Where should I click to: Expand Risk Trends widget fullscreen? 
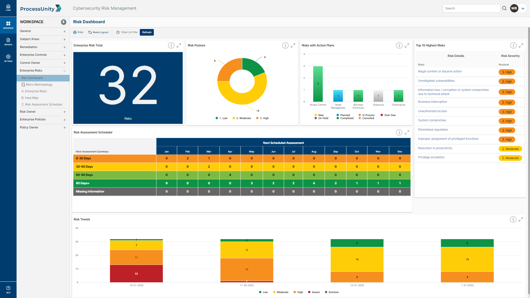click(x=521, y=219)
